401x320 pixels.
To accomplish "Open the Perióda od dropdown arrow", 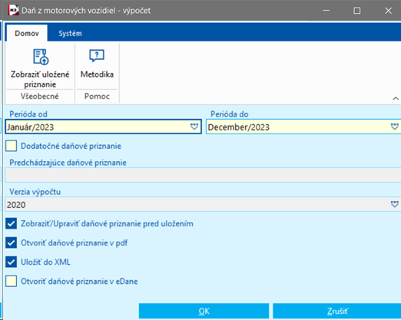I will click(x=194, y=127).
